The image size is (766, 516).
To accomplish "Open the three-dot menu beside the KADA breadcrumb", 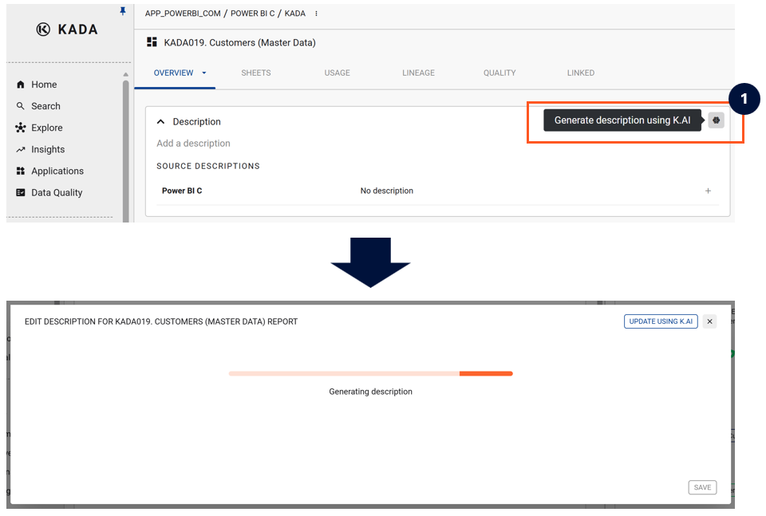I will pyautogui.click(x=317, y=14).
